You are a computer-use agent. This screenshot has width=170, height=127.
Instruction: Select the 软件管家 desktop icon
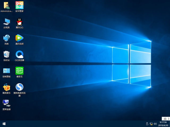point(19,5)
